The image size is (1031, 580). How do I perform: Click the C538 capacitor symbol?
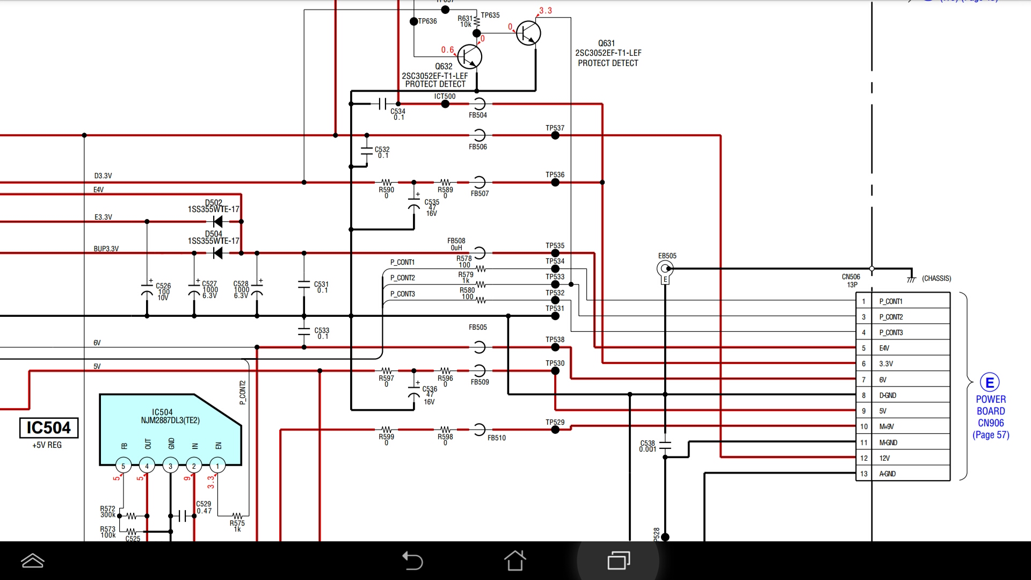665,445
